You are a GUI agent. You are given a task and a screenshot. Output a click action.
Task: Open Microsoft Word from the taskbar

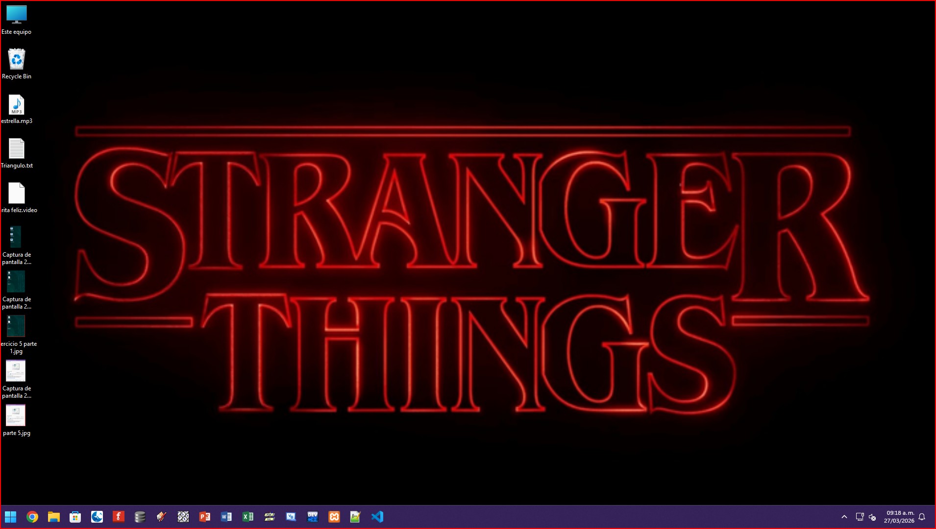click(226, 517)
